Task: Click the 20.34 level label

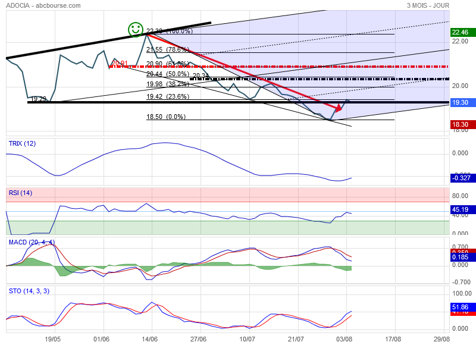Action: [201, 76]
